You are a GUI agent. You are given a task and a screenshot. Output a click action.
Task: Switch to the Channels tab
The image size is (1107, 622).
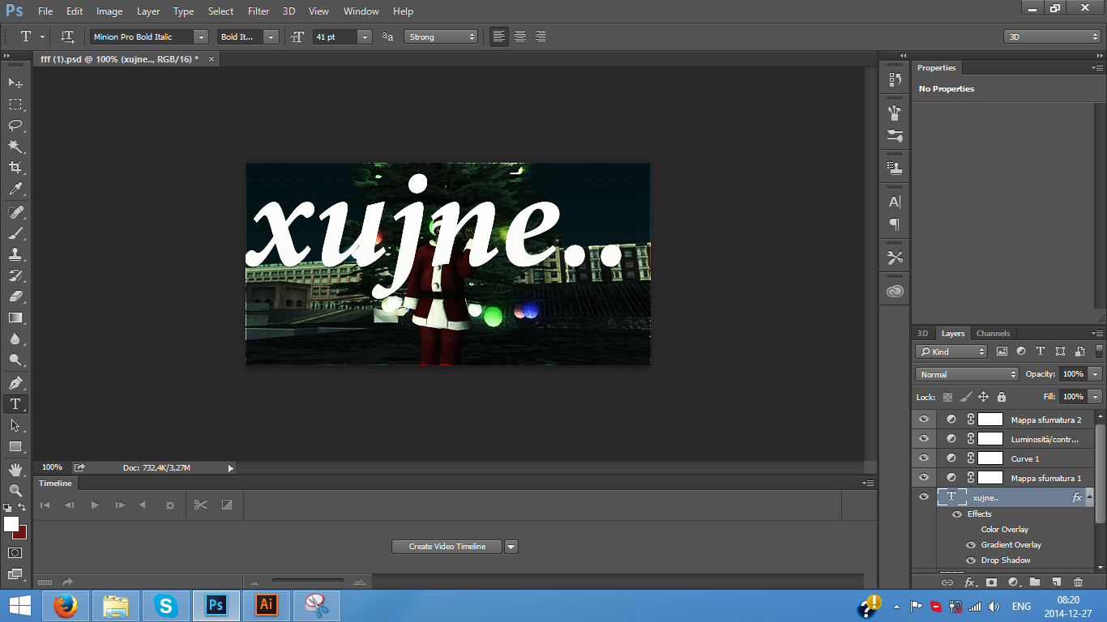(x=993, y=334)
